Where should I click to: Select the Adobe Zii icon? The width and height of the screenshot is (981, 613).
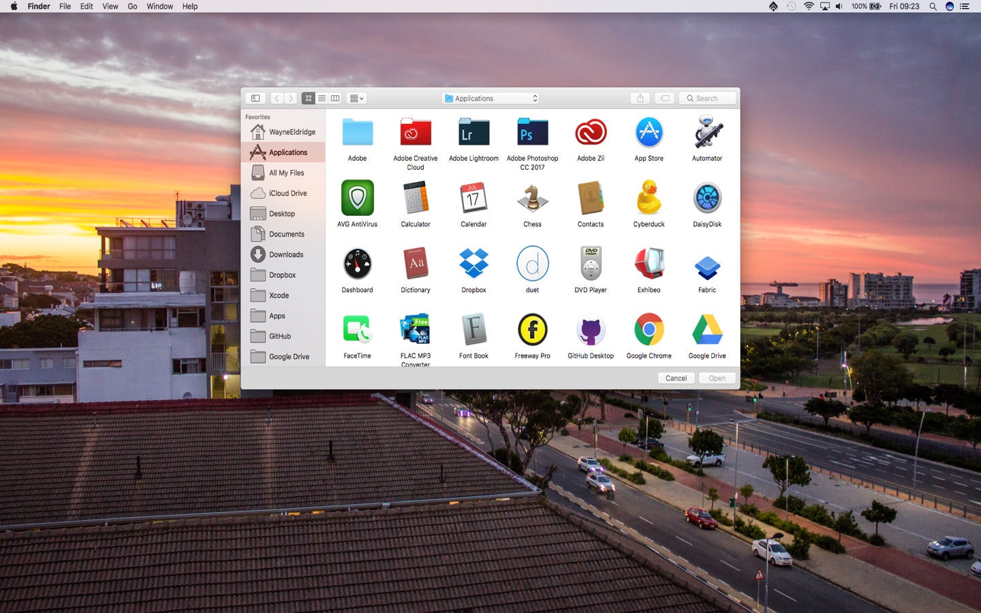[591, 132]
